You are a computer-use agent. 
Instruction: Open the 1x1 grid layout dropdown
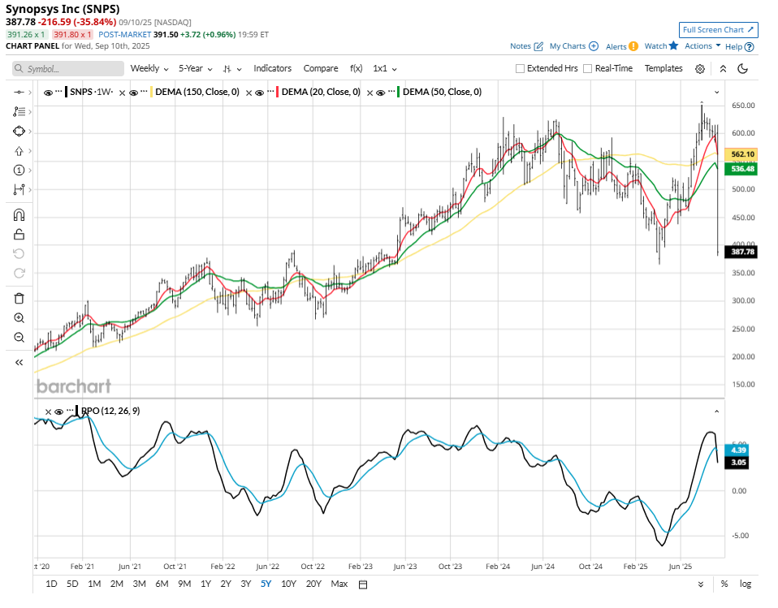click(x=385, y=68)
